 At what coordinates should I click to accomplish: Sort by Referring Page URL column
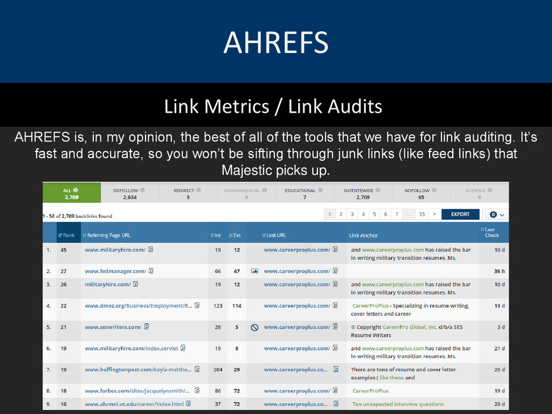[107, 235]
